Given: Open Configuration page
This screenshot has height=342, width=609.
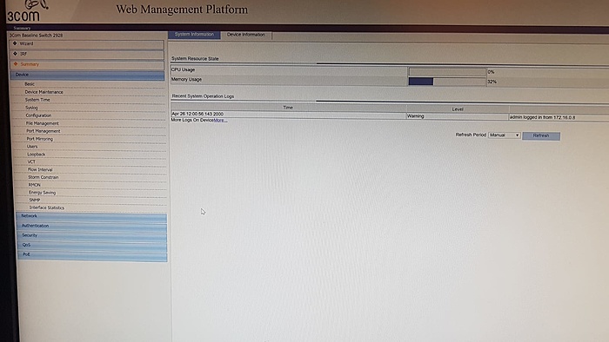Looking at the screenshot, I should point(38,115).
